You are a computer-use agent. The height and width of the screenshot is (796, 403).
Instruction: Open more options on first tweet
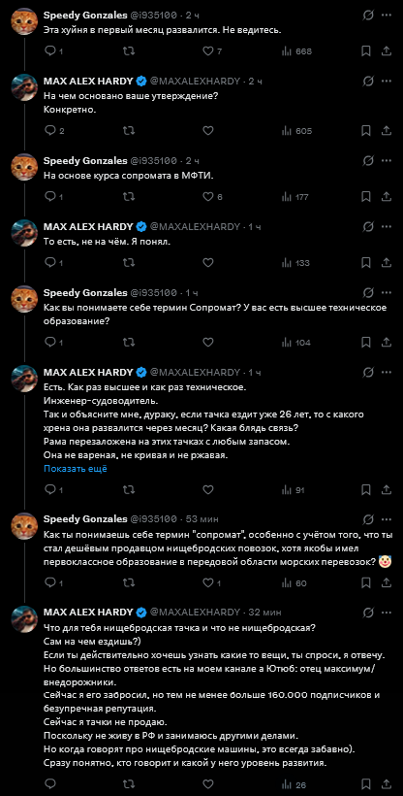[387, 16]
